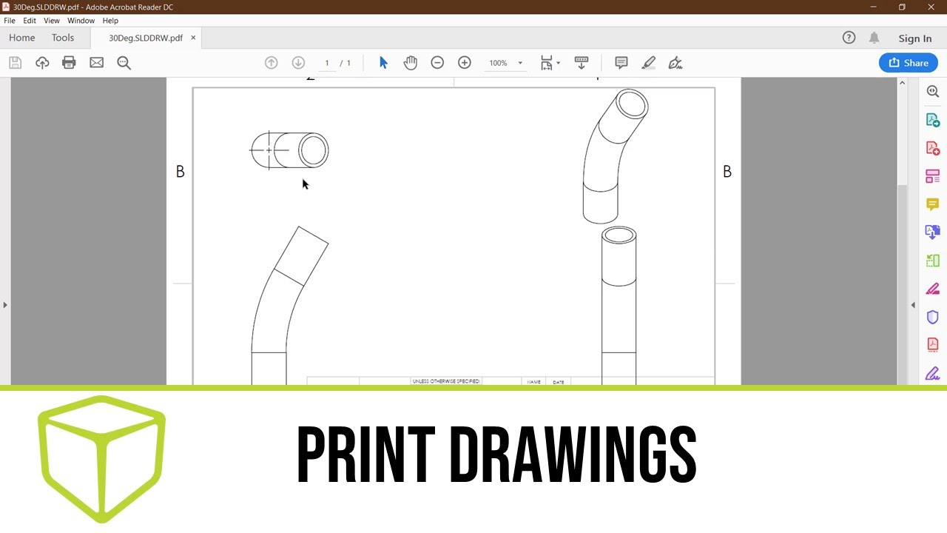Collapse right tools pane arrow
Image resolution: width=947 pixels, height=533 pixels.
tap(912, 305)
